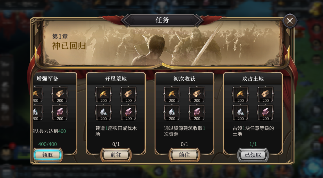
Task: Select wheat reward icon in 攻占土地 card
Action: click(241, 95)
